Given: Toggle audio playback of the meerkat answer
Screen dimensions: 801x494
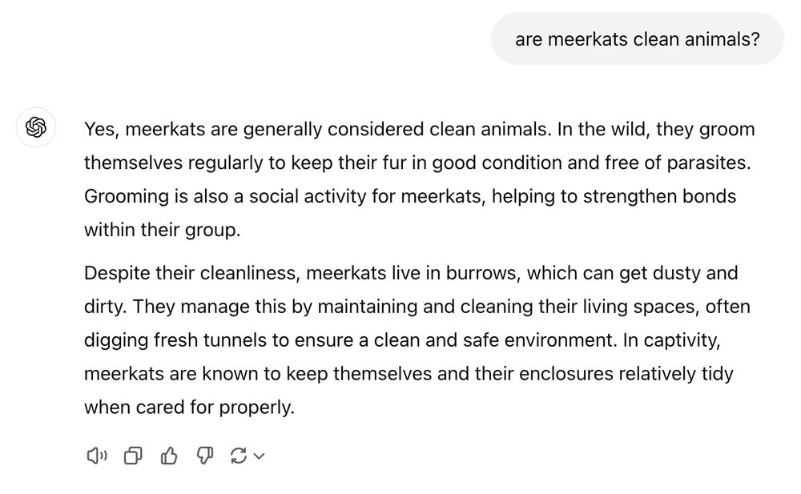Looking at the screenshot, I should click(x=97, y=455).
